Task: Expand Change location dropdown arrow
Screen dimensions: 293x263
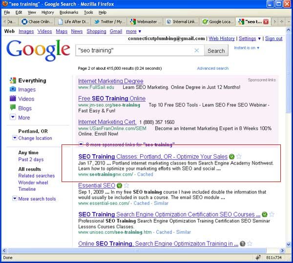Action: (x=15, y=138)
